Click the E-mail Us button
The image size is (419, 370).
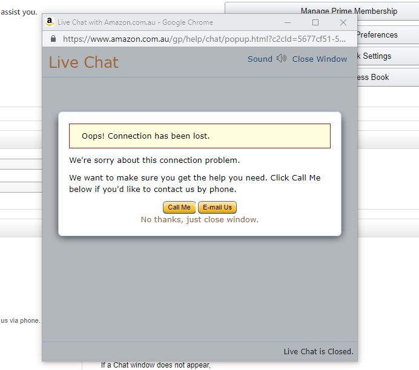click(217, 207)
